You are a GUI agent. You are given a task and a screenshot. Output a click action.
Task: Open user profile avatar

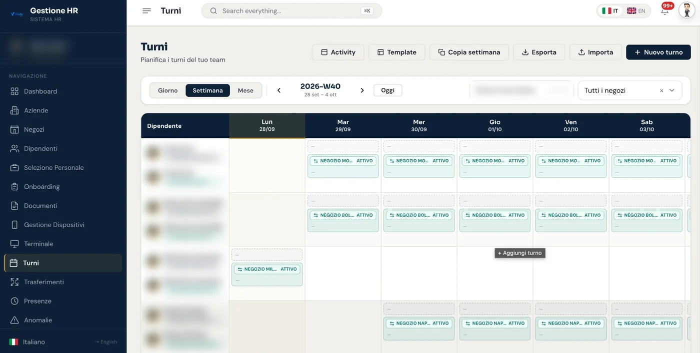686,10
